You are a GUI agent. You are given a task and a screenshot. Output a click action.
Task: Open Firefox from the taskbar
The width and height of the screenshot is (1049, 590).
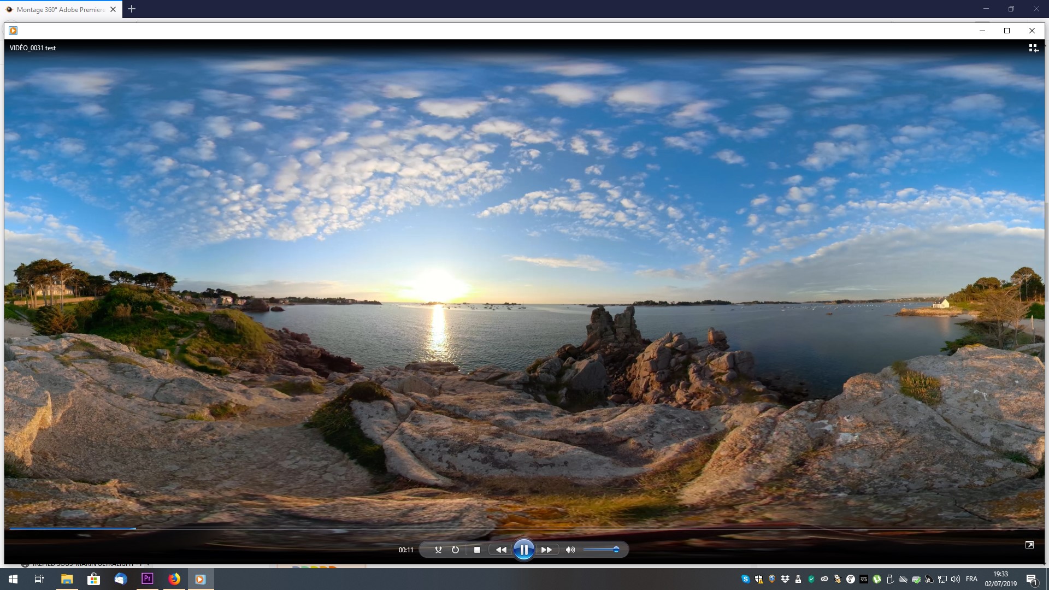(x=174, y=579)
